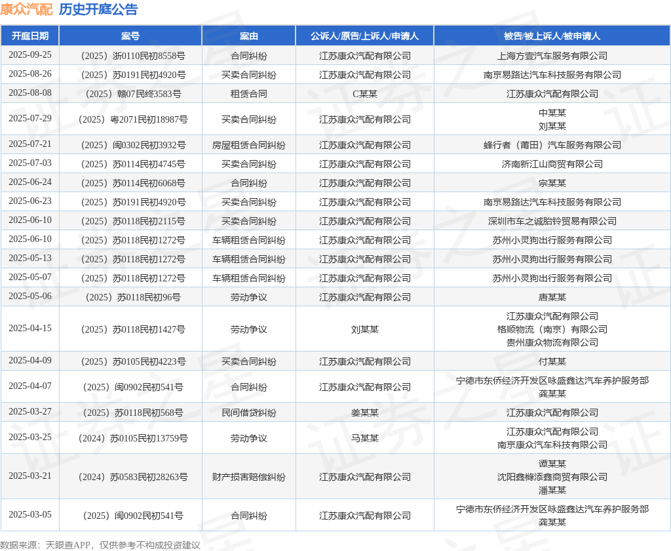Select the 开庭日期 column header
This screenshot has width=671, height=551.
point(30,36)
